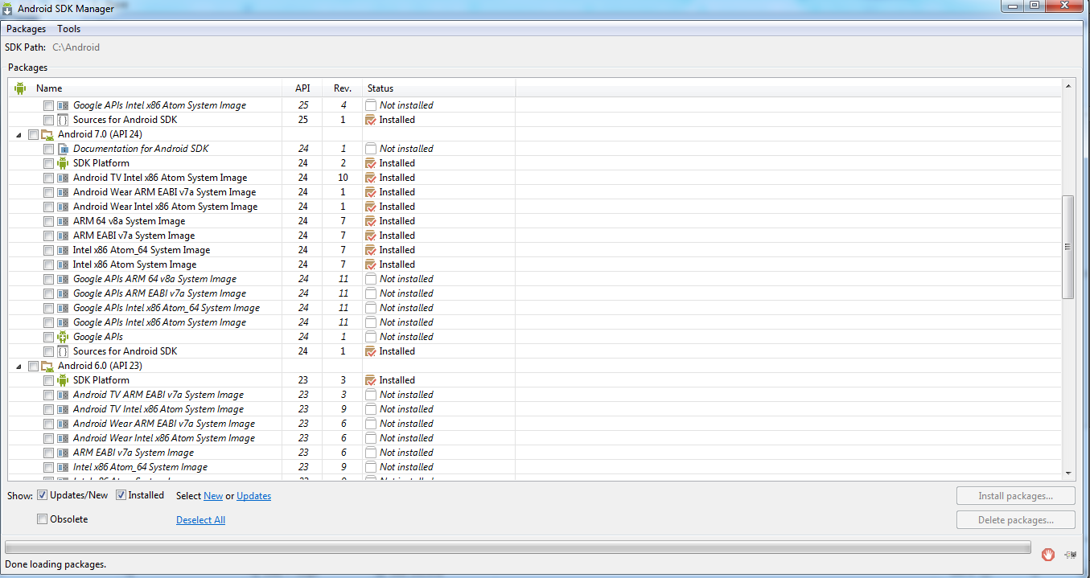Check the Documentation for Android SDK checkbox

[x=48, y=149]
